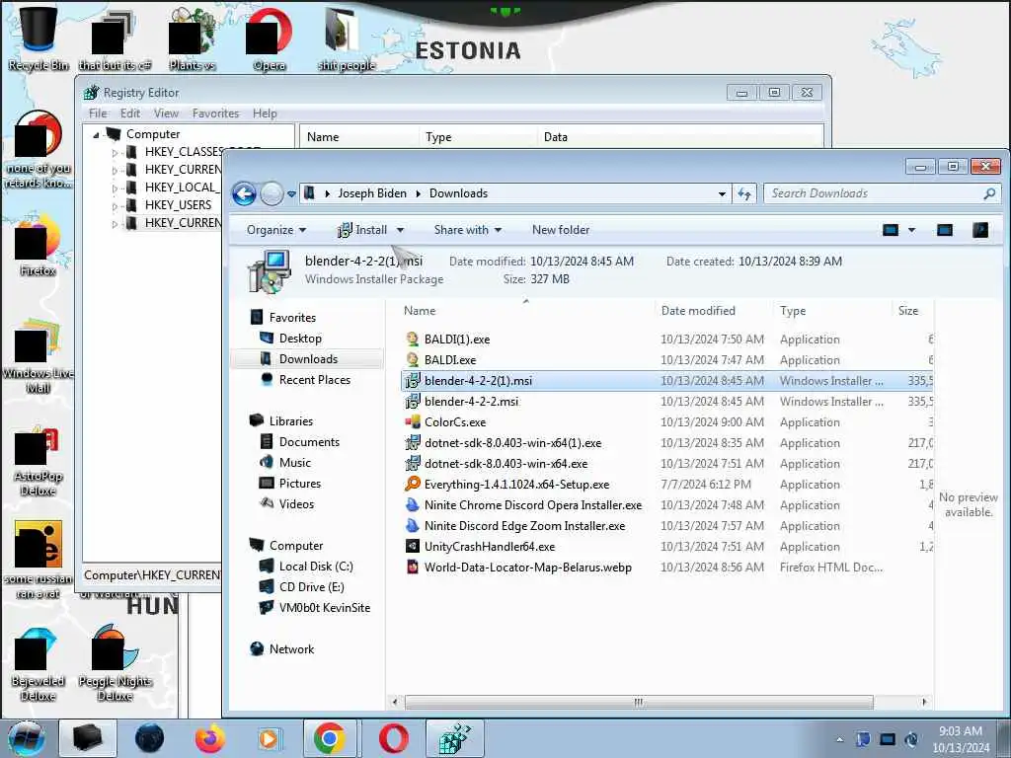
Task: Open Recent Places in navigation pane
Action: point(315,380)
